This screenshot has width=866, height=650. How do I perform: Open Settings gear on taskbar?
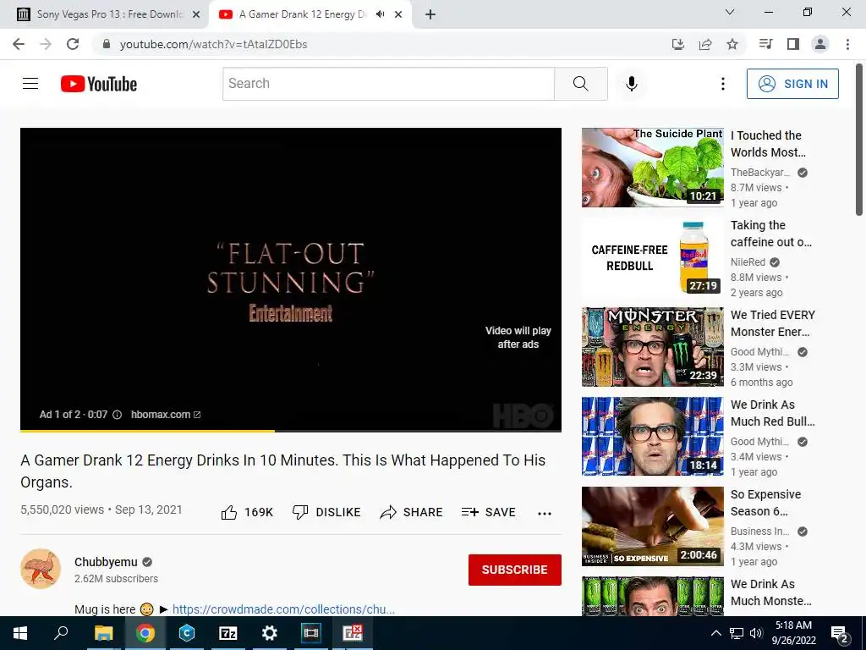click(270, 633)
